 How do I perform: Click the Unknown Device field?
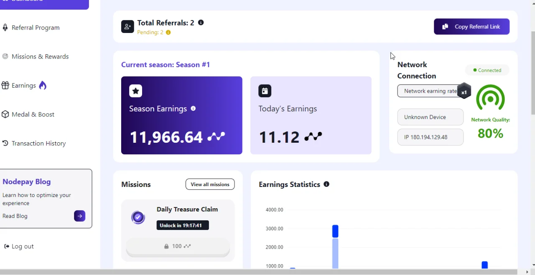click(x=431, y=117)
